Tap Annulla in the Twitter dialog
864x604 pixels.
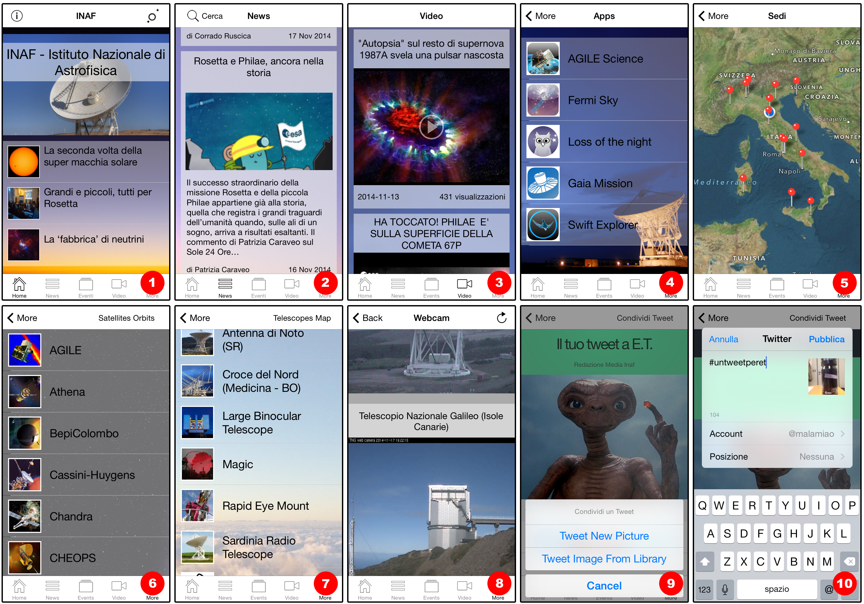click(x=723, y=339)
